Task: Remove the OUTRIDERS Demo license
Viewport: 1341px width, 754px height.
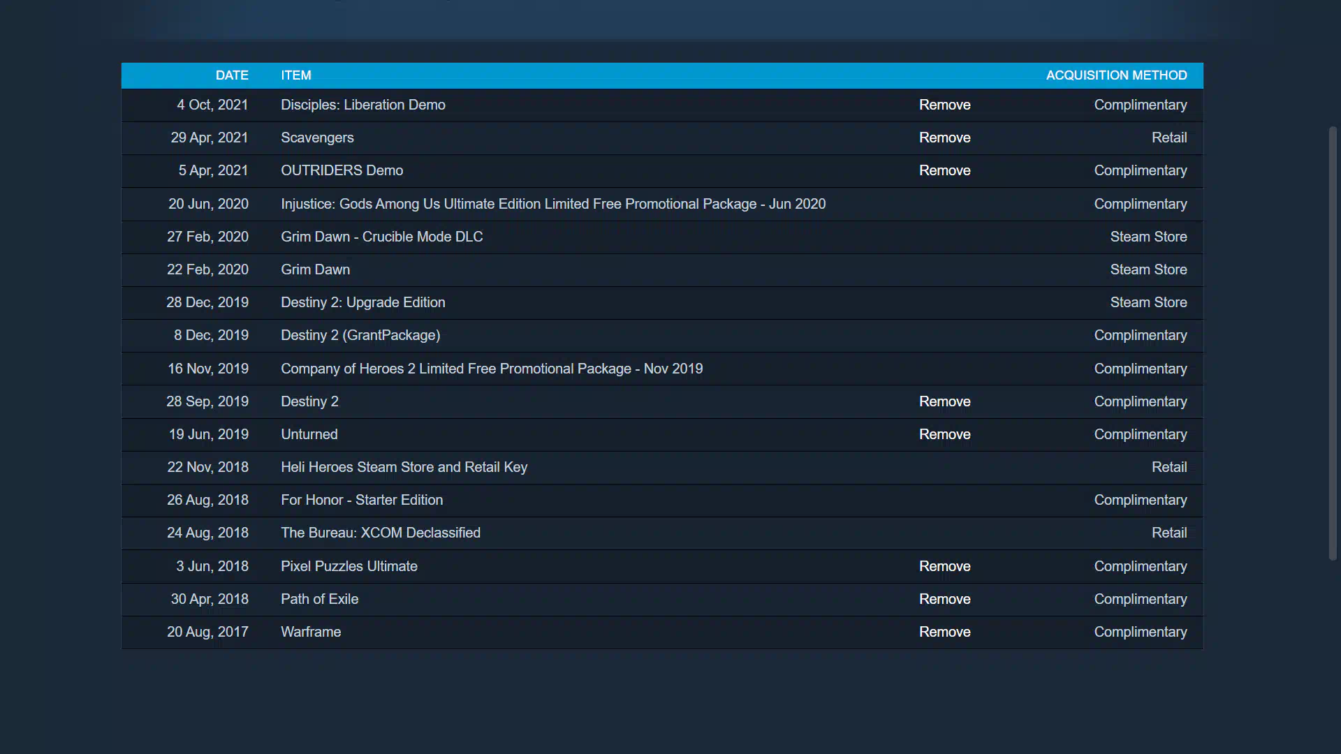Action: (944, 170)
